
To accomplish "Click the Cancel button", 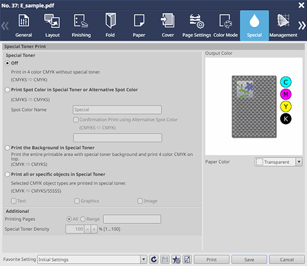I will [x=287, y=259].
